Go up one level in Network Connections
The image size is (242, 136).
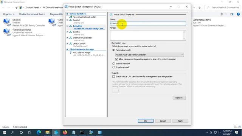pyautogui.click(x=16, y=8)
